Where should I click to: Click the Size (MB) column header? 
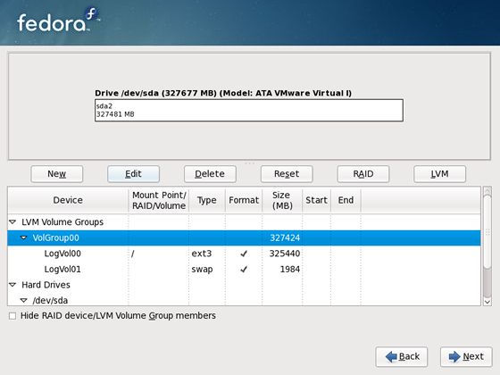tap(282, 200)
